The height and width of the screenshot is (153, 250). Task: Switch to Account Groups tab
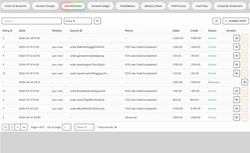coord(45,6)
